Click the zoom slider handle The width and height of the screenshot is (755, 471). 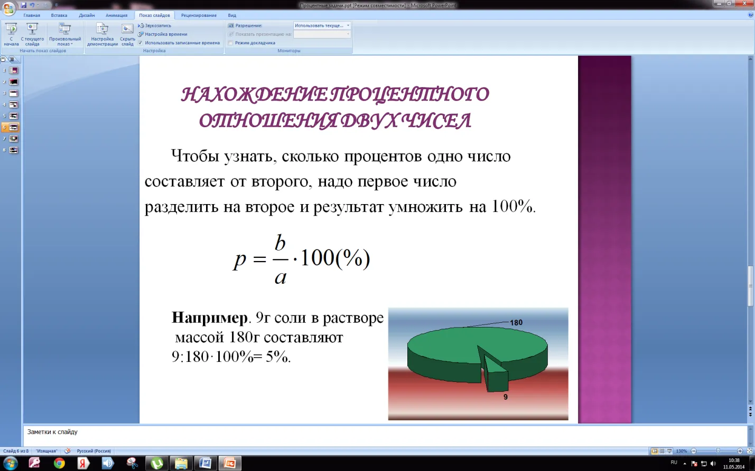tap(717, 451)
